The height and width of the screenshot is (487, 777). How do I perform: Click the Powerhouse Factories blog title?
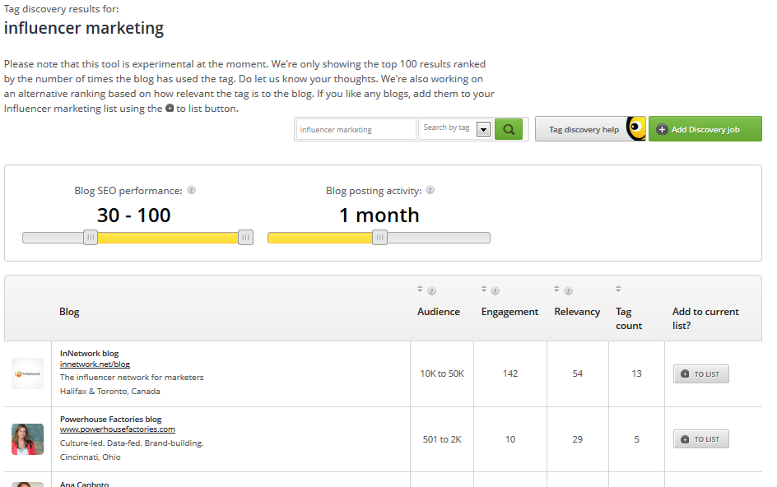tap(110, 419)
